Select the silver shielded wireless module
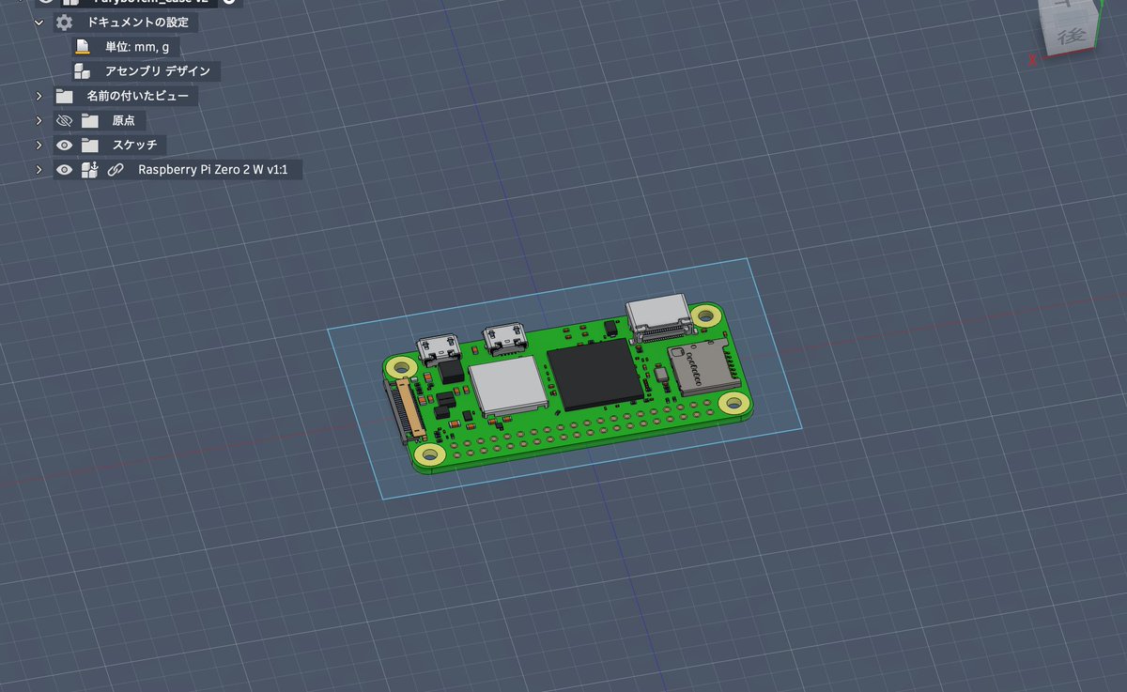 pyautogui.click(x=509, y=385)
